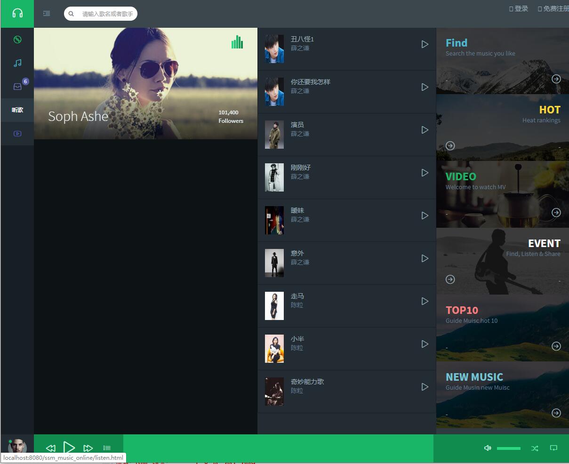Click the search box for song or artist
The height and width of the screenshot is (464, 569).
click(101, 14)
